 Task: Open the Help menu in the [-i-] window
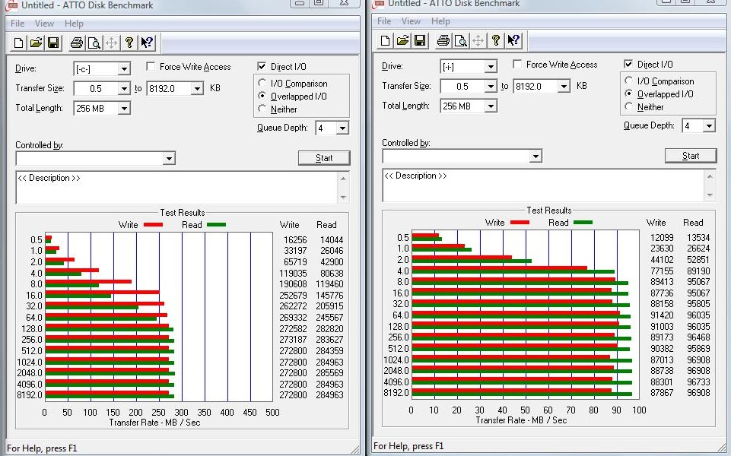pyautogui.click(x=440, y=21)
